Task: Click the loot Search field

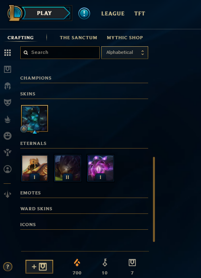Action: (60, 53)
